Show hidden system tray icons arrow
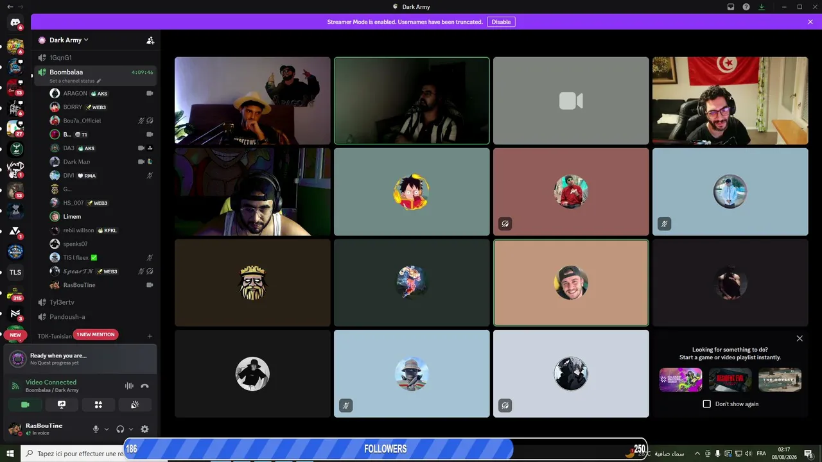The image size is (822, 462). pyautogui.click(x=697, y=454)
